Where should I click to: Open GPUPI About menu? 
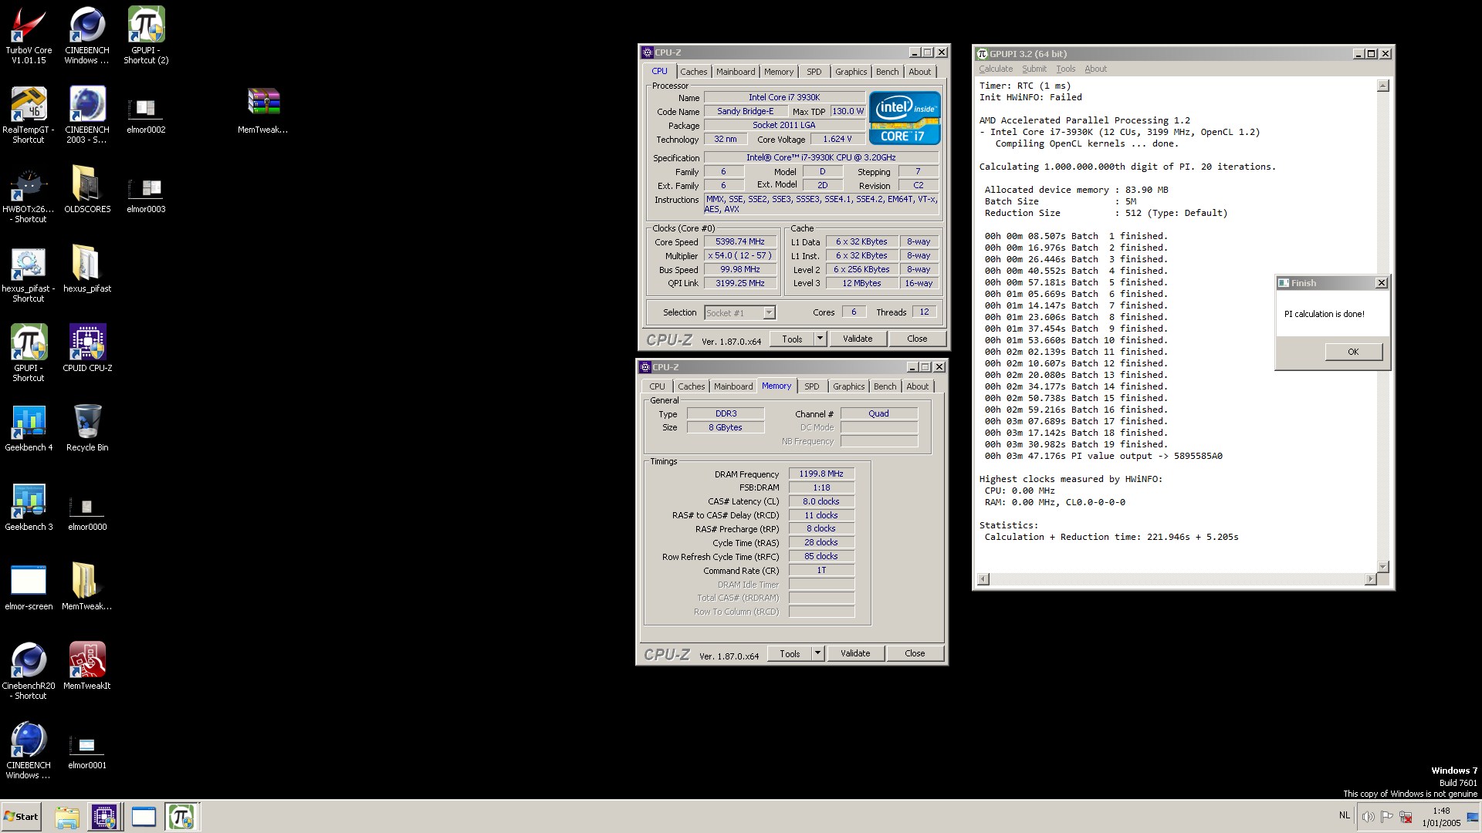tap(1095, 69)
